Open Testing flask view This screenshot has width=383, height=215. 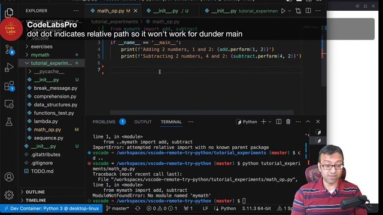click(9, 122)
